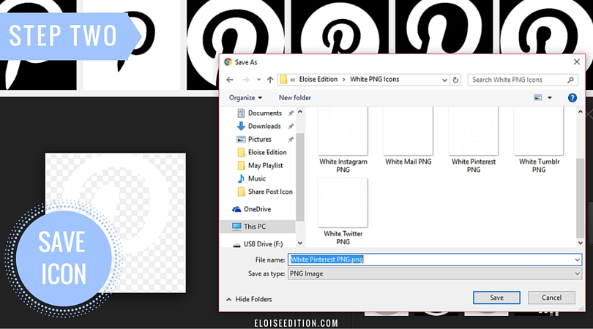593x329 pixels.
Task: Select Documents in the navigation pane
Action: click(x=265, y=113)
